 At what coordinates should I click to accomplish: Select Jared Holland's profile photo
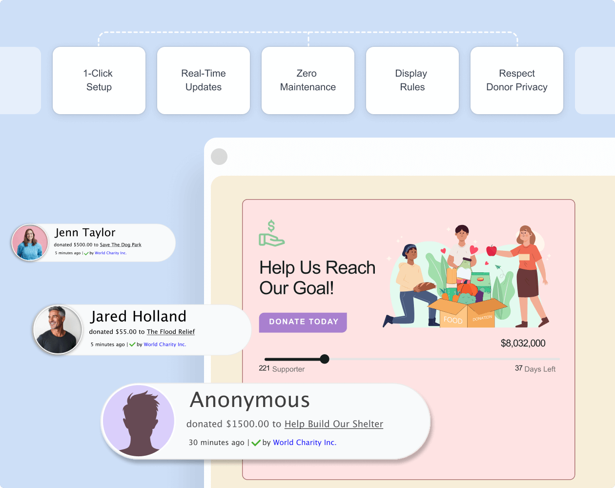tap(58, 329)
